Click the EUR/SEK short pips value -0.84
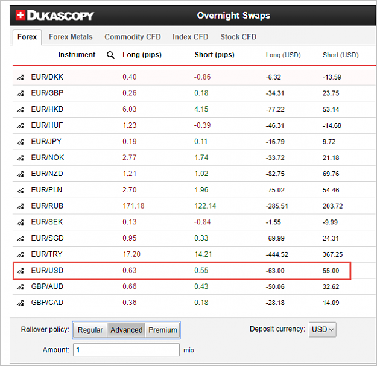 tap(202, 222)
